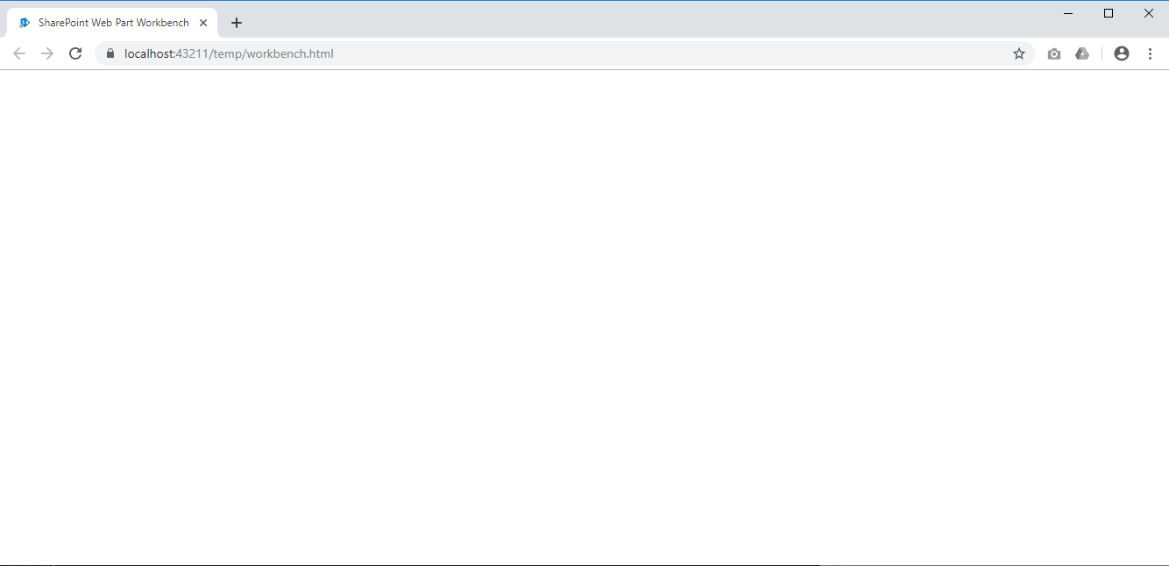This screenshot has height=566, width=1169.
Task: Click the forward navigation arrow
Action: tap(47, 53)
